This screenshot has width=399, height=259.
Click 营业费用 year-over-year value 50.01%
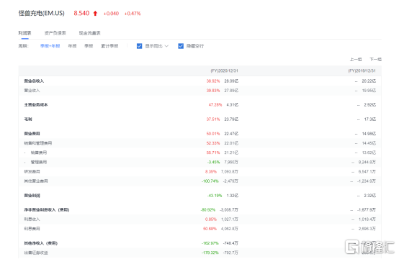(x=213, y=134)
